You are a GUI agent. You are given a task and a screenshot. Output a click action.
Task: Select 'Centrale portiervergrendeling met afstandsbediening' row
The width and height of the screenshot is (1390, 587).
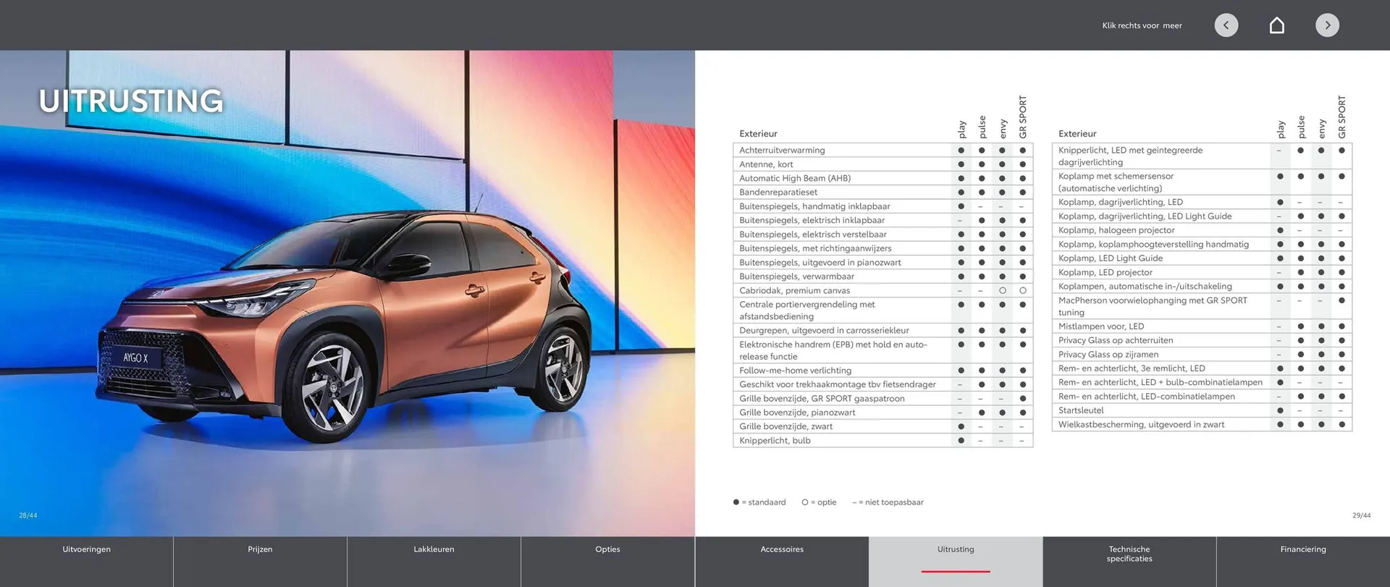point(883,311)
